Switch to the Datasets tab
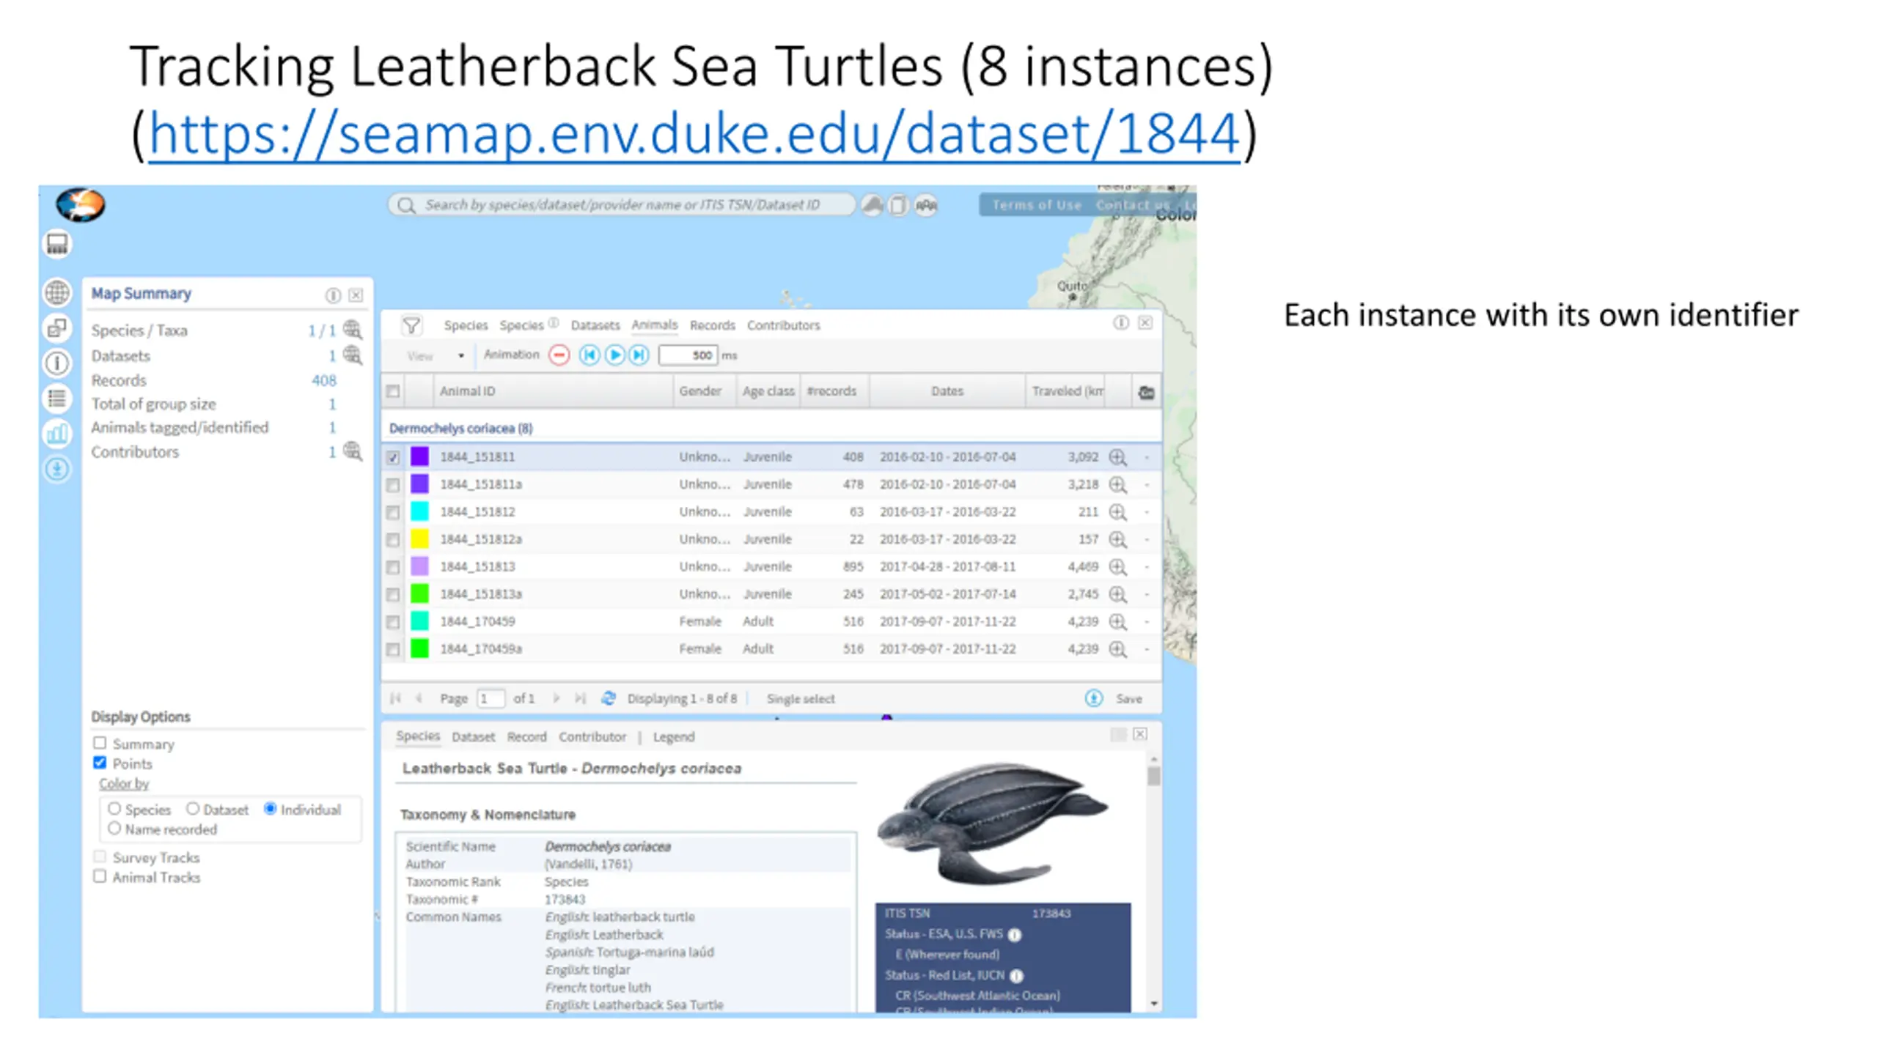 [595, 325]
